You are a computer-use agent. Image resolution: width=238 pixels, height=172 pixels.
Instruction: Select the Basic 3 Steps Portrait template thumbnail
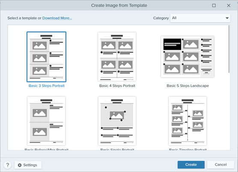click(x=47, y=57)
